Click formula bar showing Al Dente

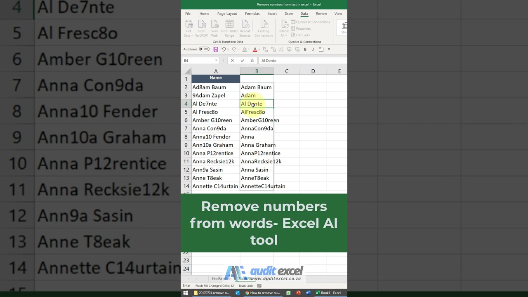tap(303, 61)
